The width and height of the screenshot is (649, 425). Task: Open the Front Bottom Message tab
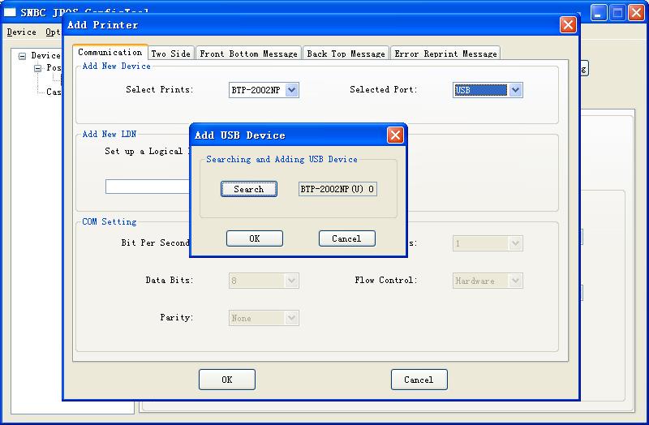pyautogui.click(x=248, y=54)
